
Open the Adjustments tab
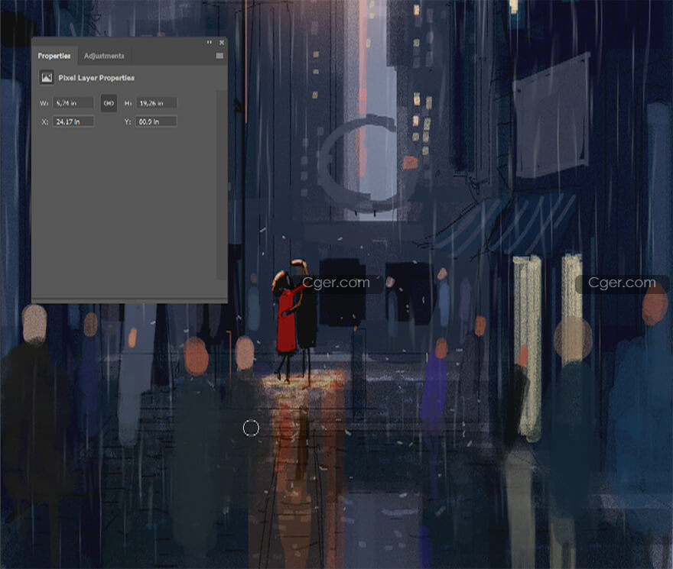coord(104,57)
